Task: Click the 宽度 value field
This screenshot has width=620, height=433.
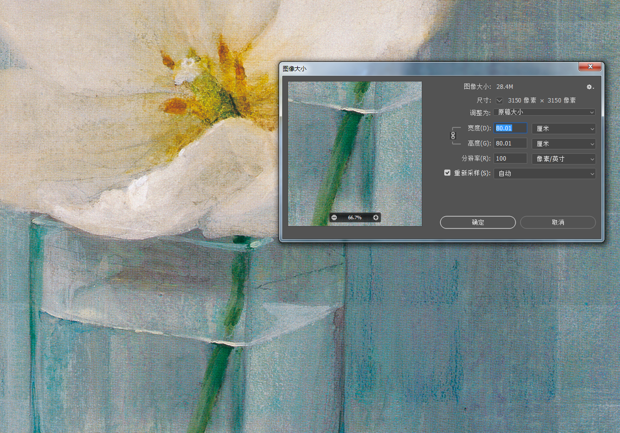Action: pos(511,128)
